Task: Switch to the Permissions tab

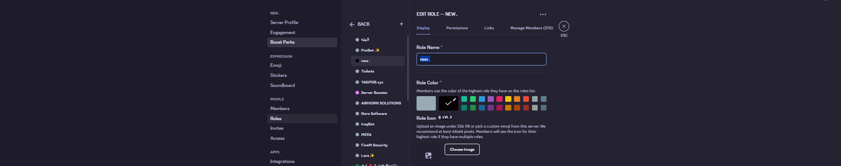Action: (x=457, y=28)
